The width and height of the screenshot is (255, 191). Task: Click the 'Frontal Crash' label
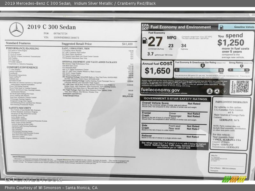146,114
